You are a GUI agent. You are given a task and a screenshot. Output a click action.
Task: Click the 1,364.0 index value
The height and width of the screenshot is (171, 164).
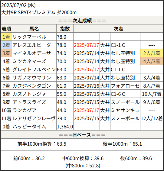(x=65, y=127)
